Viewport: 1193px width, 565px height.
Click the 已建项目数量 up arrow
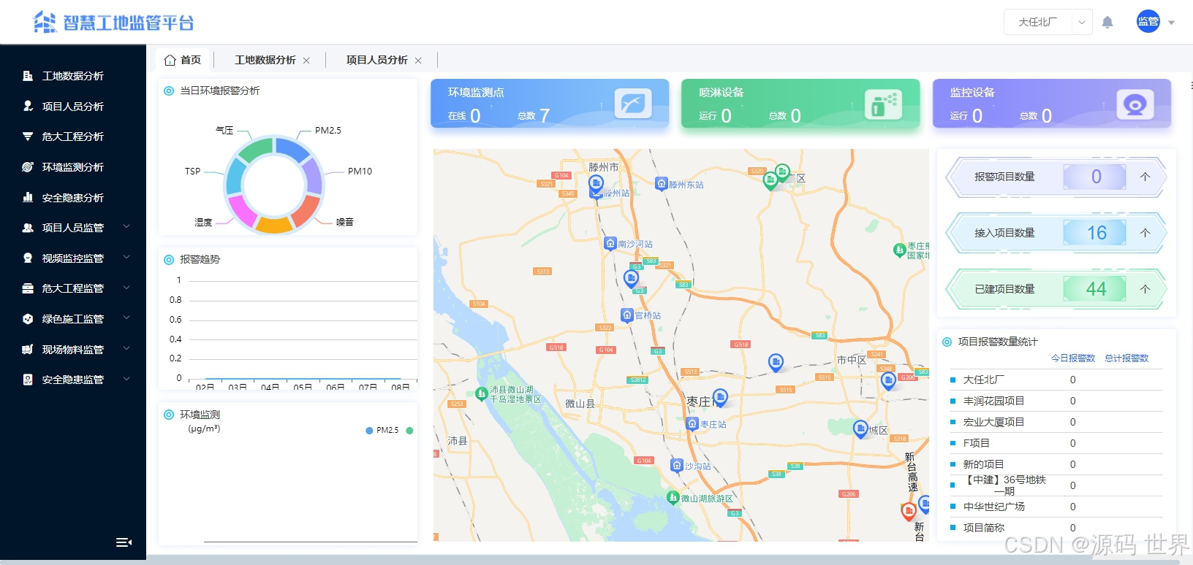click(x=1145, y=289)
